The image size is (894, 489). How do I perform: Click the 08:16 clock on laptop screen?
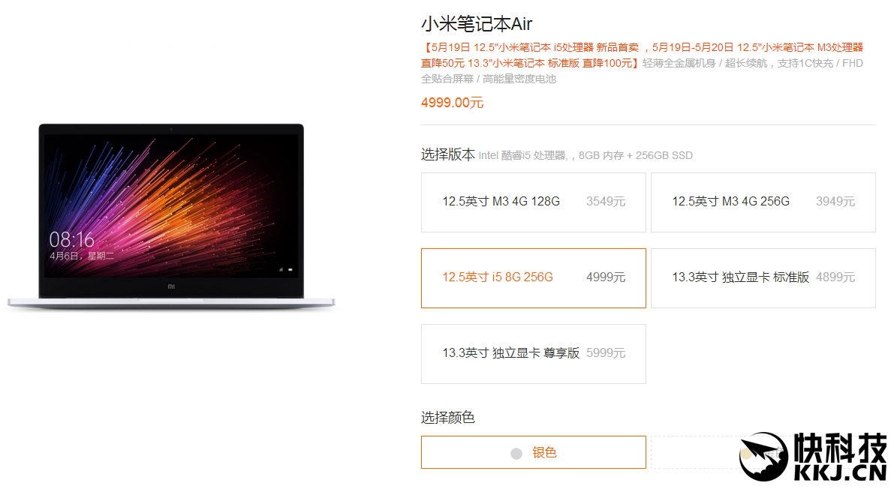click(71, 239)
